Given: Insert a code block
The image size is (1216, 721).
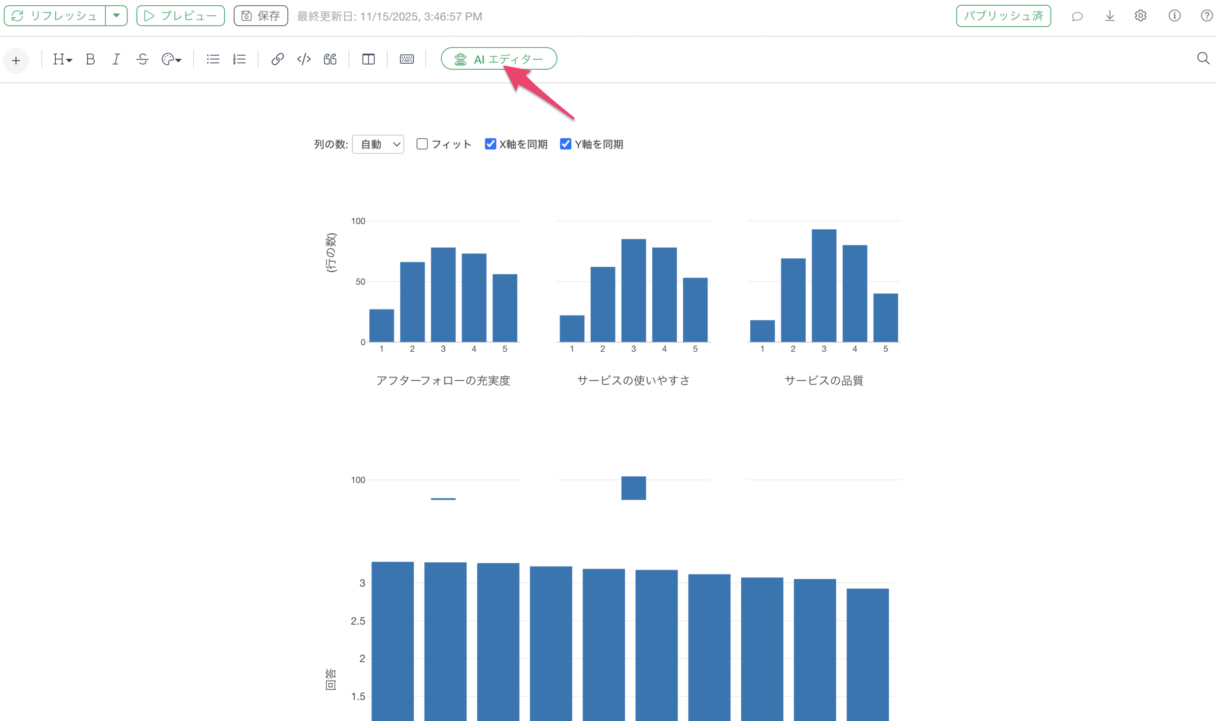Looking at the screenshot, I should pos(304,59).
